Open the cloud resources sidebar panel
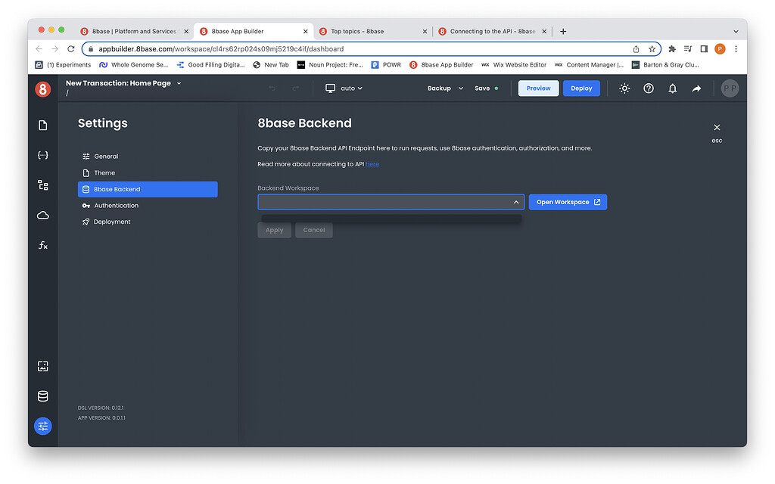The width and height of the screenshot is (775, 484). pyautogui.click(x=42, y=215)
